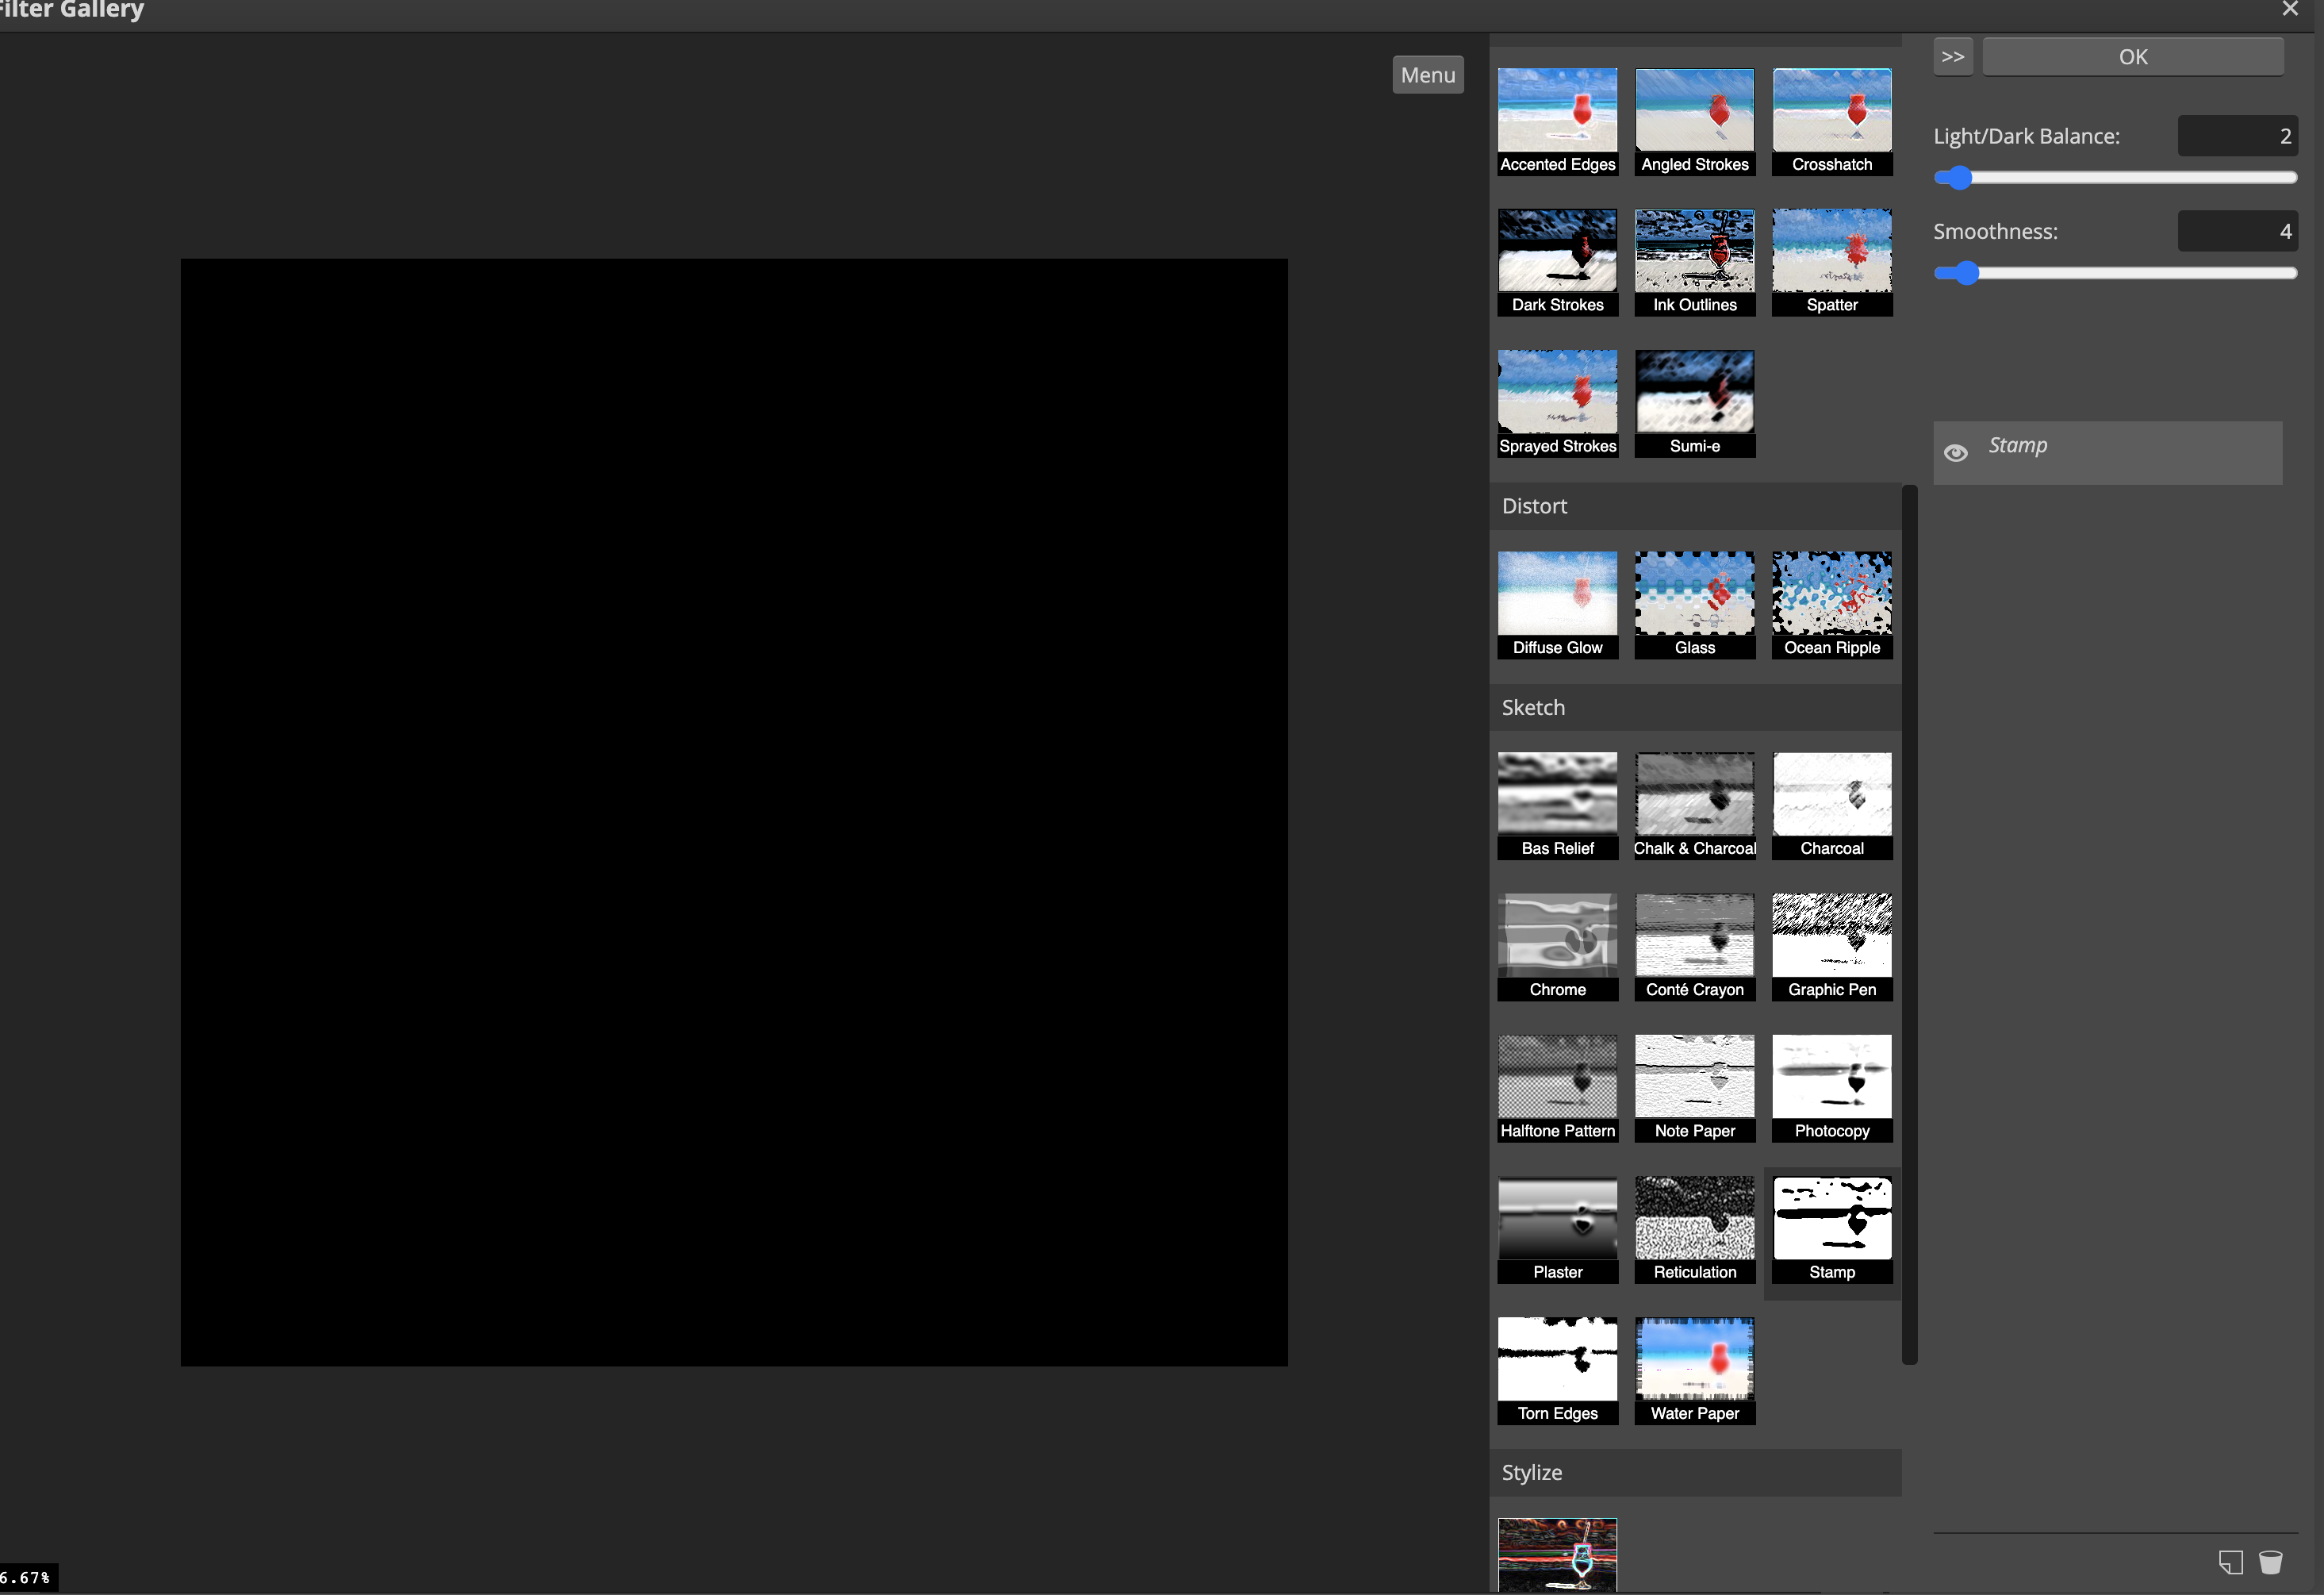Open the Menu dropdown

point(1427,74)
